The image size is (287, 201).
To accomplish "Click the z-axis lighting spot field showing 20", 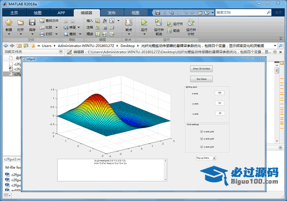I will (220, 113).
